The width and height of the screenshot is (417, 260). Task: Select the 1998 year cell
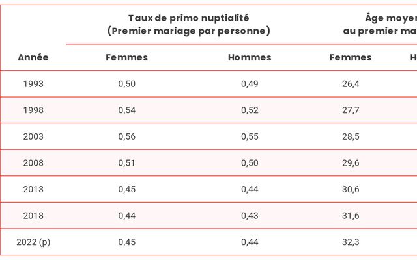click(x=33, y=110)
